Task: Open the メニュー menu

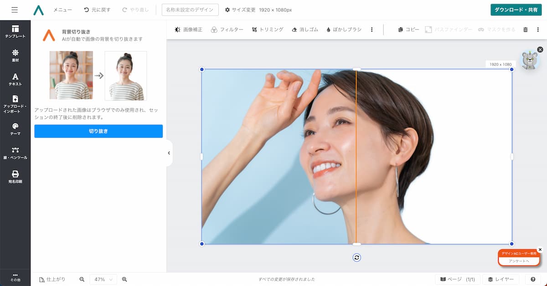Action: [62, 10]
